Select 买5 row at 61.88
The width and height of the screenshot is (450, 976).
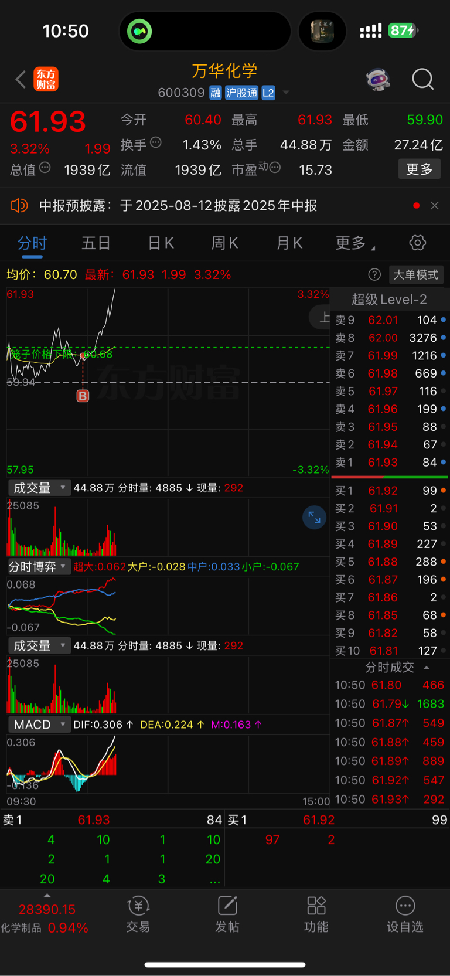click(x=390, y=562)
